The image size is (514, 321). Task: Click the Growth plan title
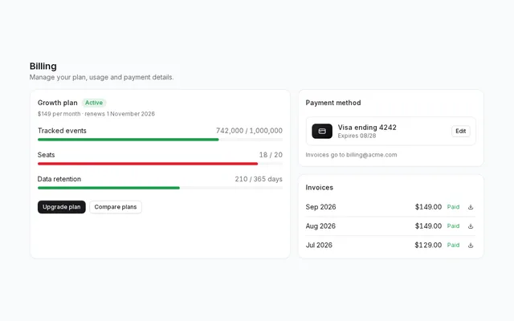[58, 103]
